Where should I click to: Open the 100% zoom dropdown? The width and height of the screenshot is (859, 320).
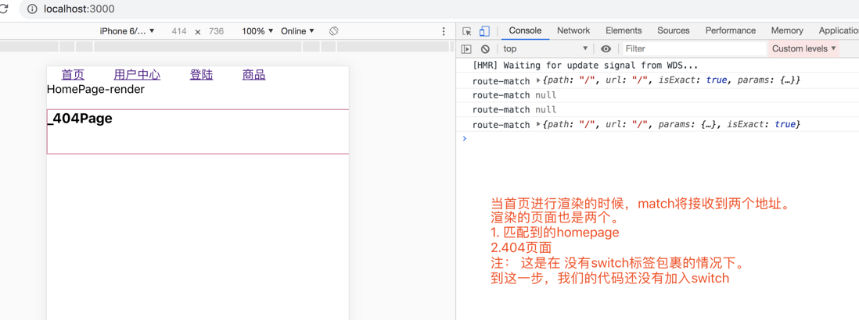(257, 31)
